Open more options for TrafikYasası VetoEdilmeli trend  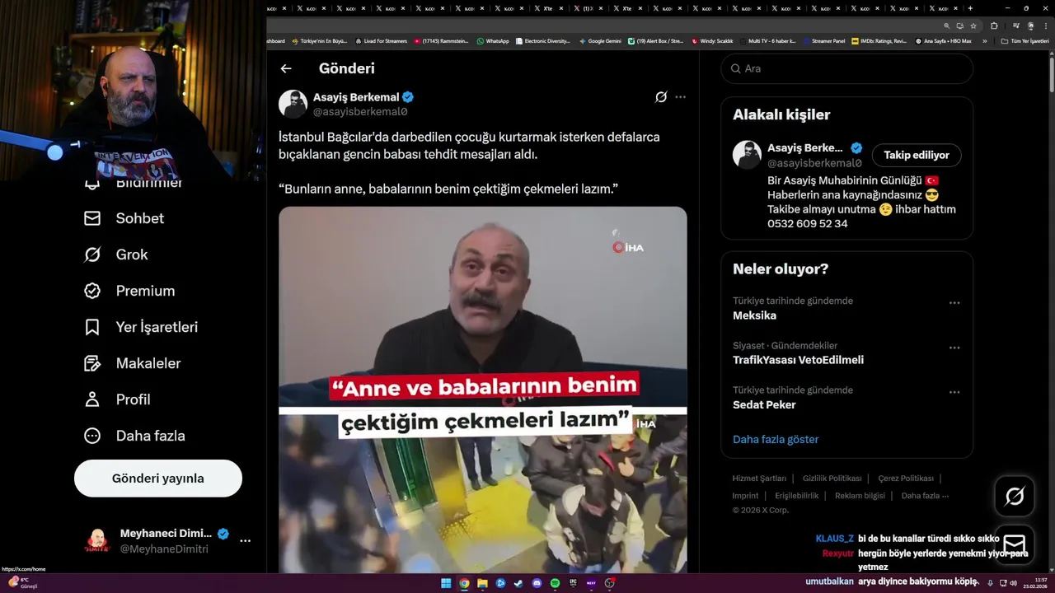coord(954,348)
